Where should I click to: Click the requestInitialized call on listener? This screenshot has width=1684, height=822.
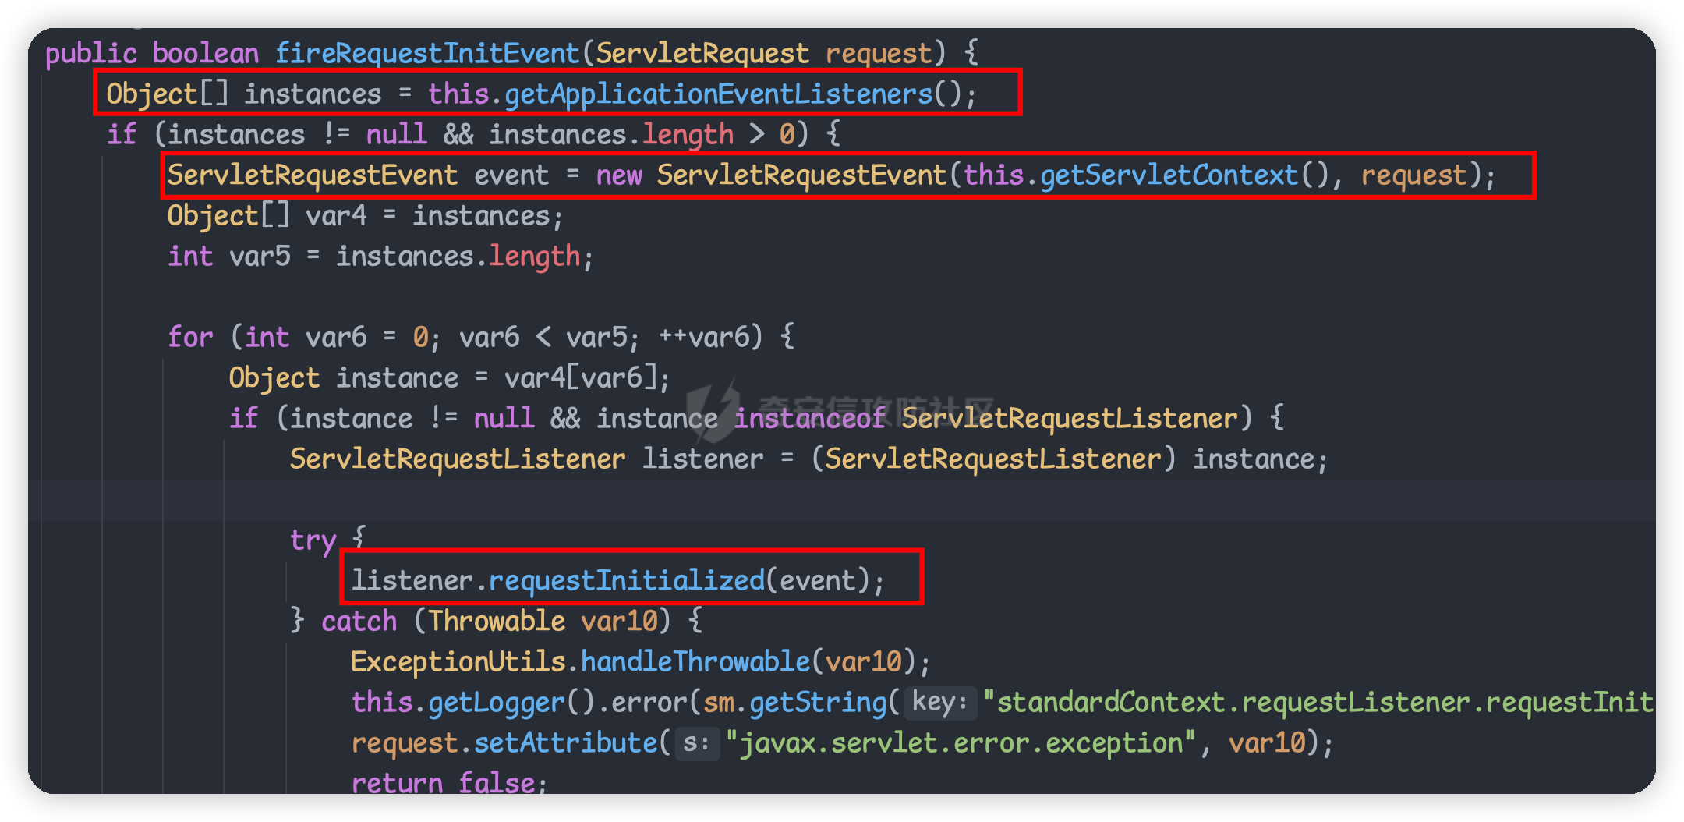[626, 580]
